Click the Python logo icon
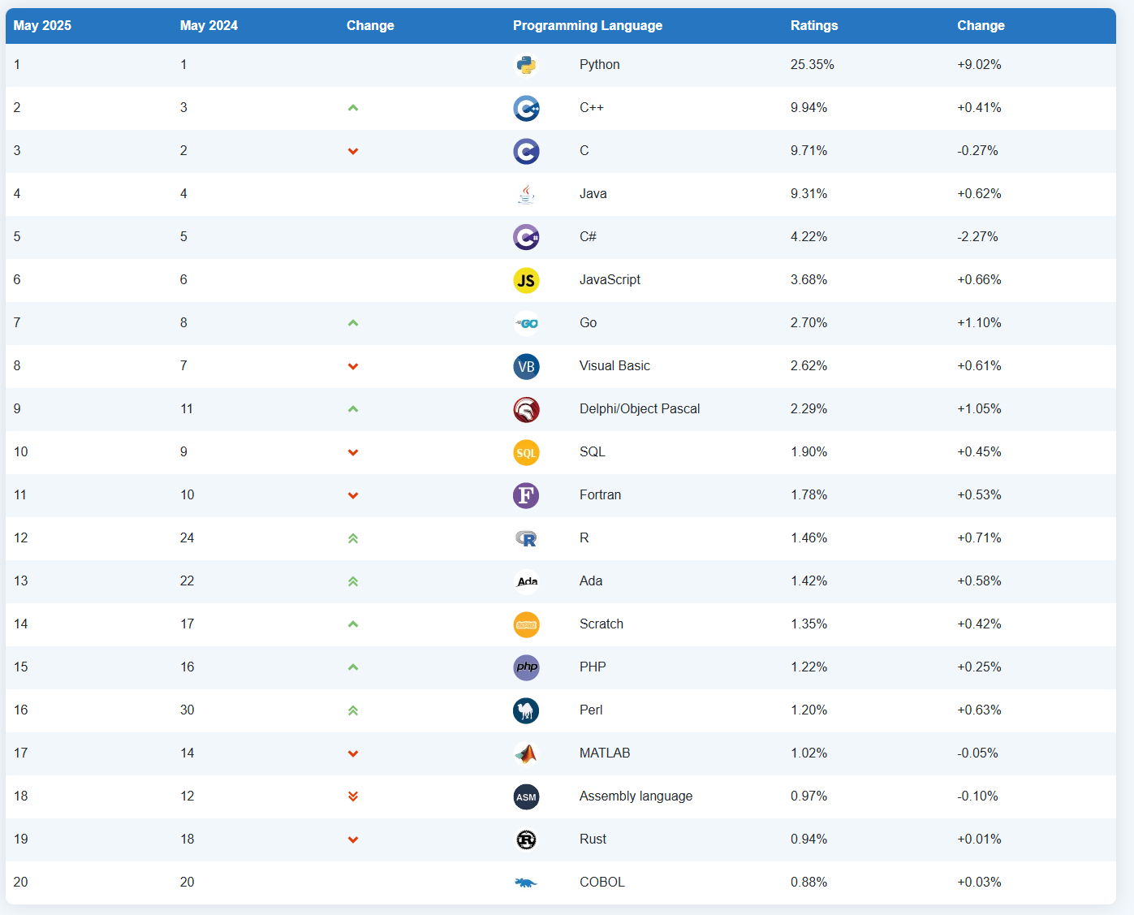The height and width of the screenshot is (915, 1134). (x=526, y=65)
